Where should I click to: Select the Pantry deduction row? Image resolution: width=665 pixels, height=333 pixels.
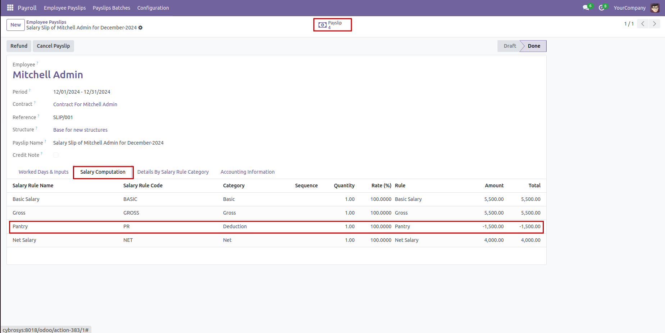point(276,227)
